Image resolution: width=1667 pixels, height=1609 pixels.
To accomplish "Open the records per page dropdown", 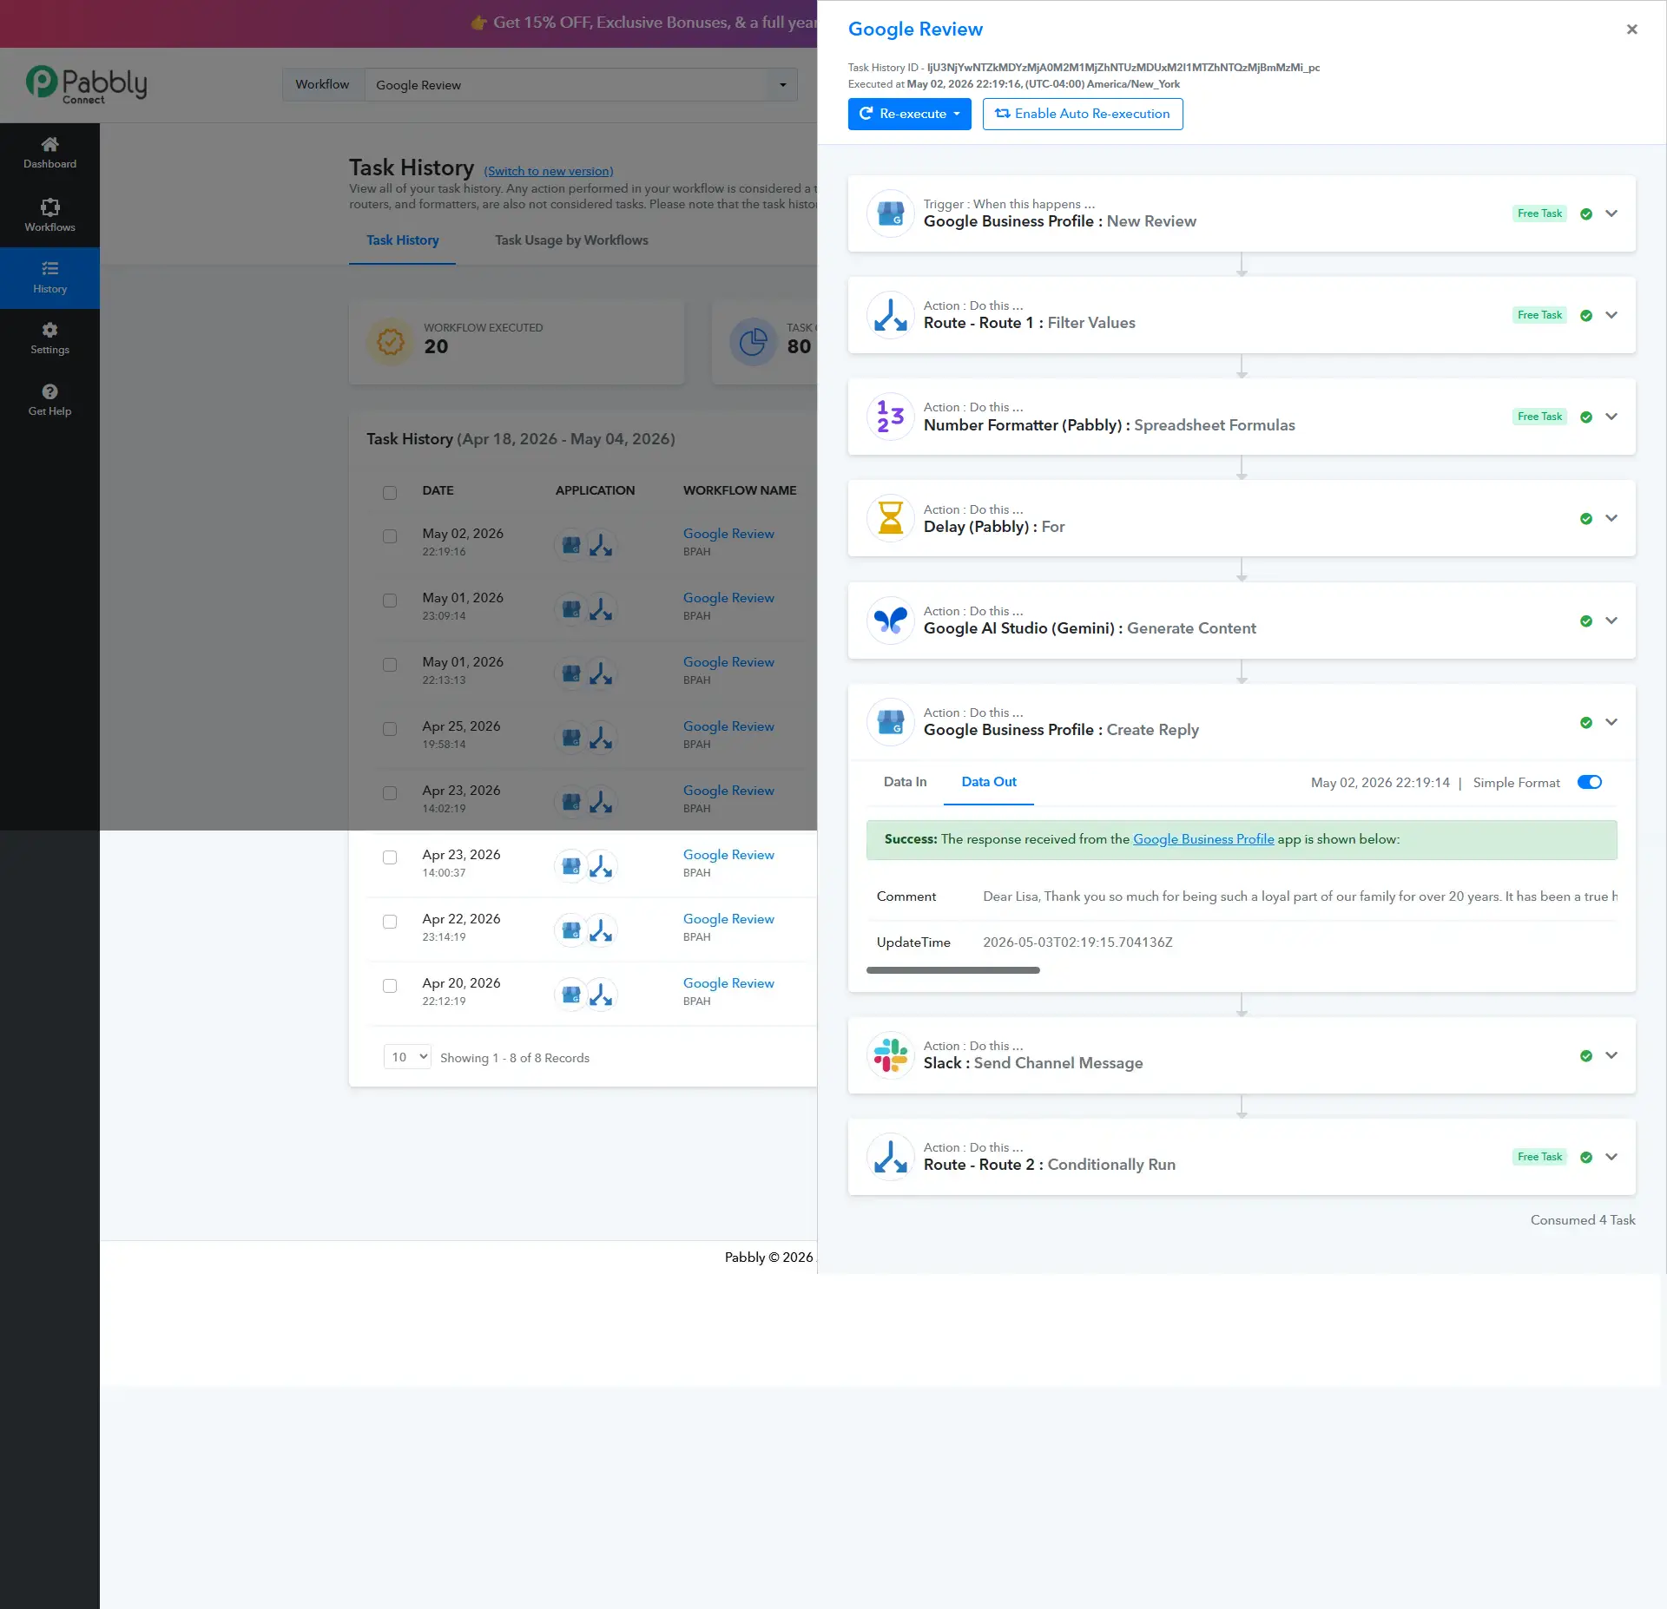I will pos(407,1057).
